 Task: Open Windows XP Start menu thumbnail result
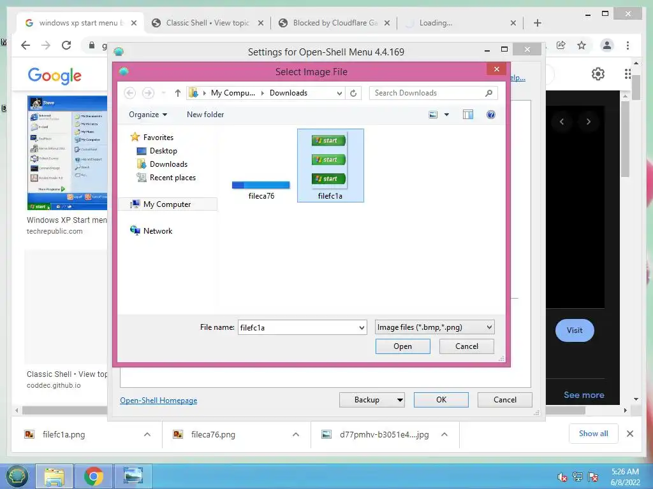tap(67, 153)
